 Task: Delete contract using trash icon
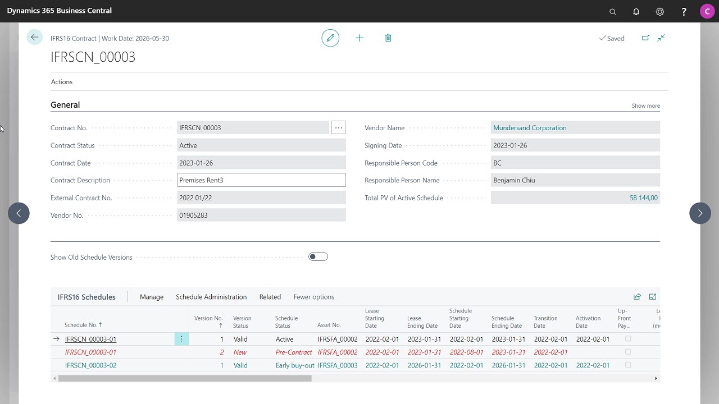tap(388, 38)
